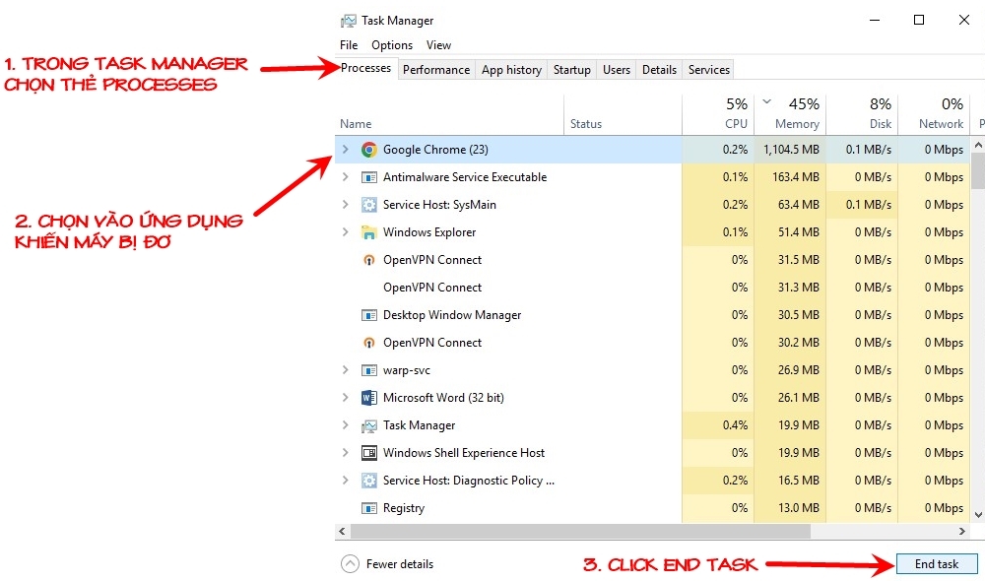Viewport: 985px width, 581px height.
Task: Select the OpenVPN Connect row using 31.3 MB
Action: point(653,288)
